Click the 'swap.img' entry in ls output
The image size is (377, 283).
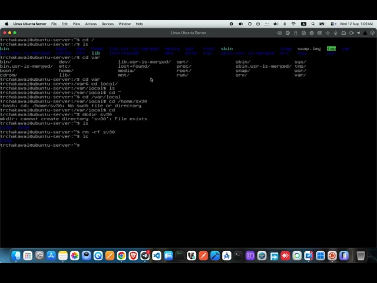tap(309, 48)
